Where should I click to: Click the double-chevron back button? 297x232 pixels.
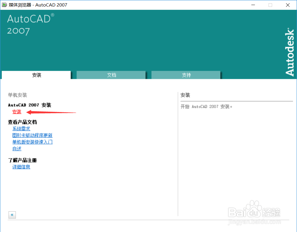12,215
